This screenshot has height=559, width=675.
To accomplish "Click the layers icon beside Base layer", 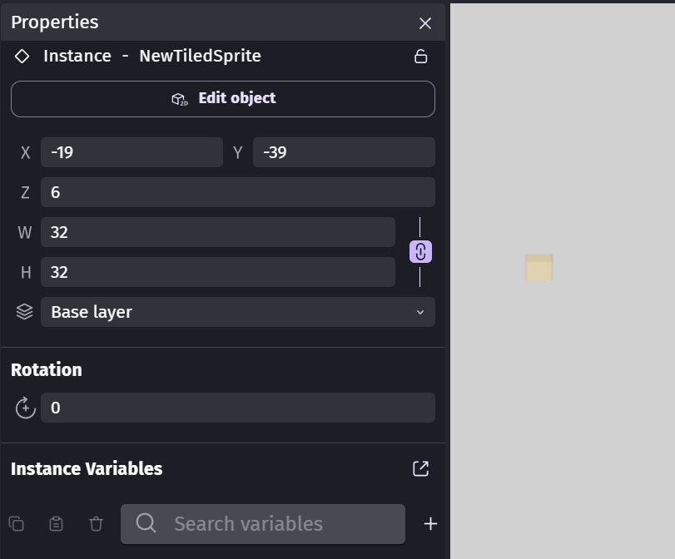I will 25,312.
